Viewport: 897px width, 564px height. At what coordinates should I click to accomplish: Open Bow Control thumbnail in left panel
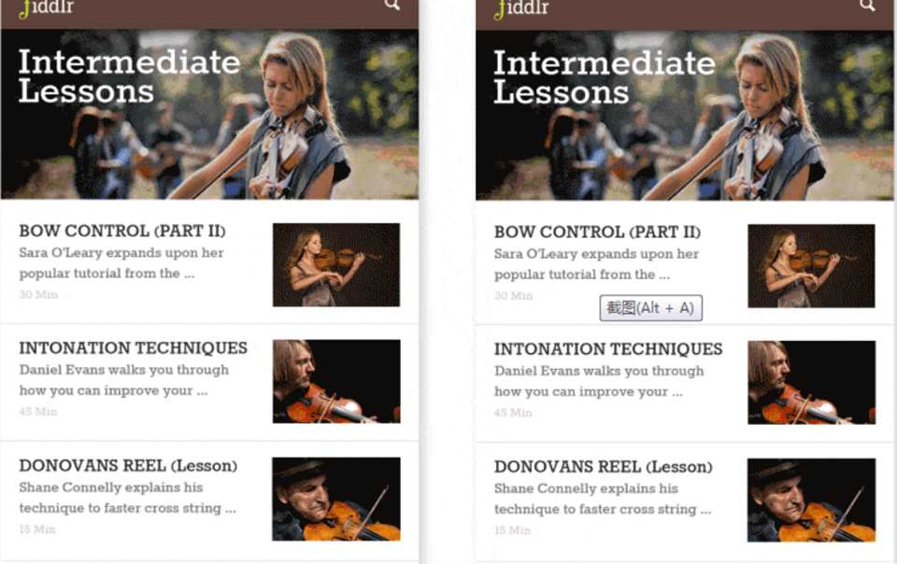pyautogui.click(x=336, y=264)
